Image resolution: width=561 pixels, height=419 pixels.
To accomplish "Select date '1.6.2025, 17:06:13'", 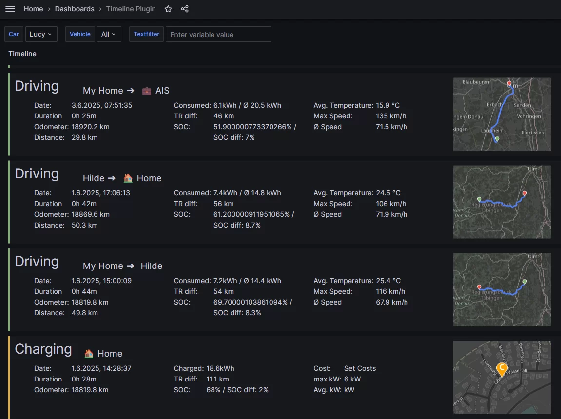I will coord(100,193).
